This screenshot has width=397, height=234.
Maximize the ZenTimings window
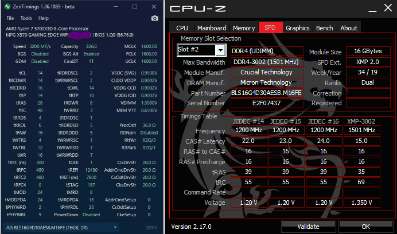(x=135, y=7)
